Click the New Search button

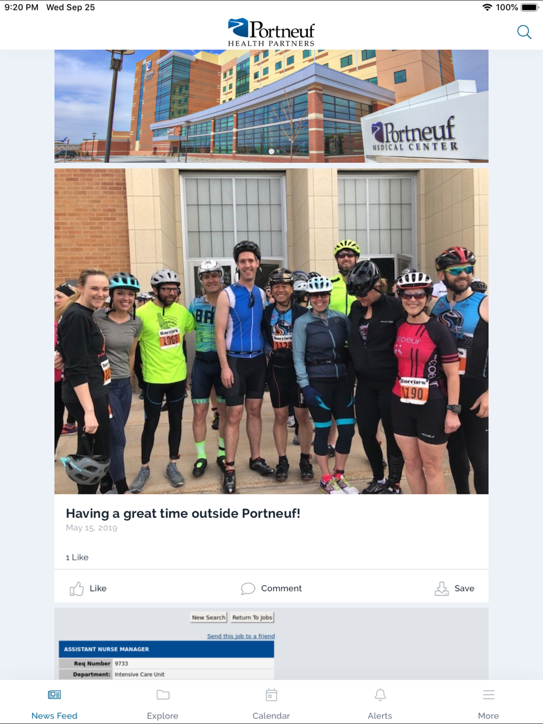coord(209,617)
